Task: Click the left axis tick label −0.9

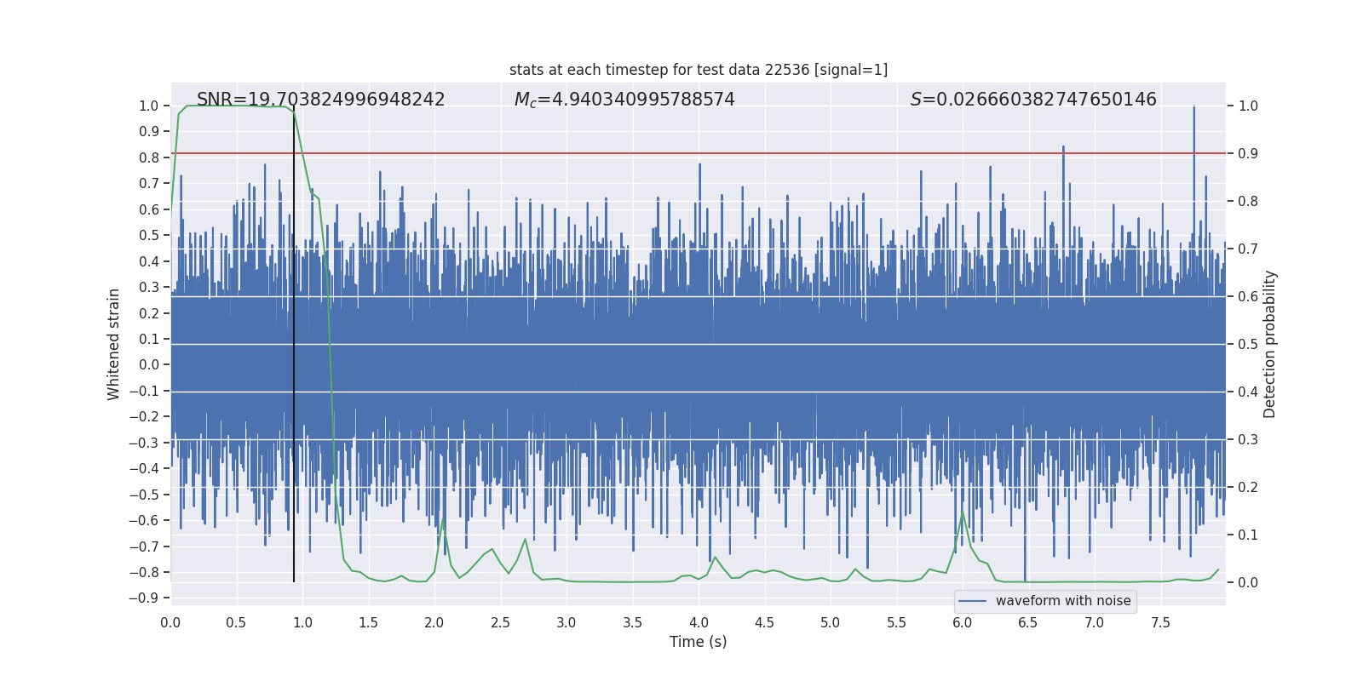Action: click(144, 598)
